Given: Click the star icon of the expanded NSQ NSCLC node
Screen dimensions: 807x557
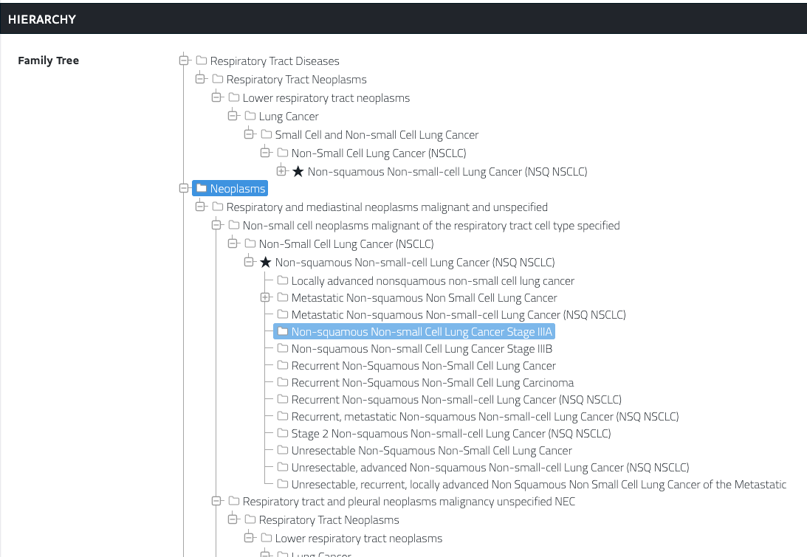Looking at the screenshot, I should point(265,263).
